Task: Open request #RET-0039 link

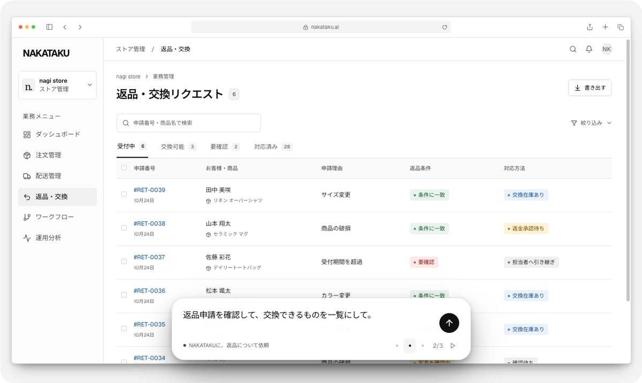Action: point(149,190)
